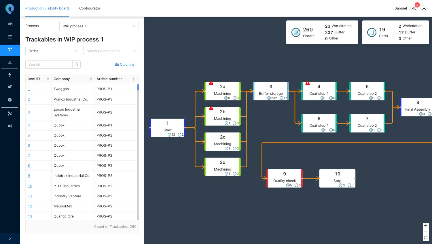Click the map icon at the top of the sidebar
Screen dimensions: 432x244
coord(10,24)
